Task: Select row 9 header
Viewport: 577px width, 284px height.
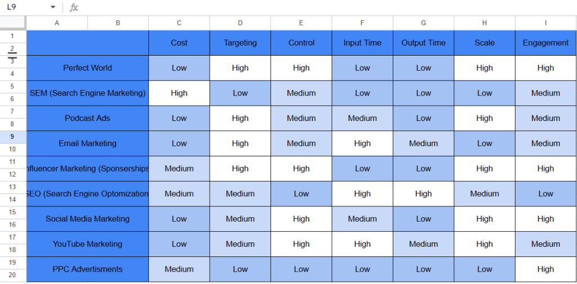Action: pos(12,137)
